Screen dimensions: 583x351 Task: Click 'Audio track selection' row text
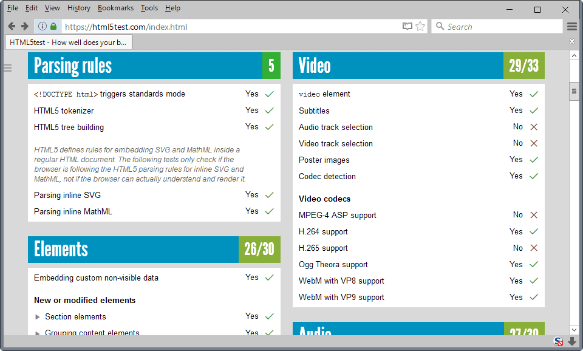pos(336,127)
